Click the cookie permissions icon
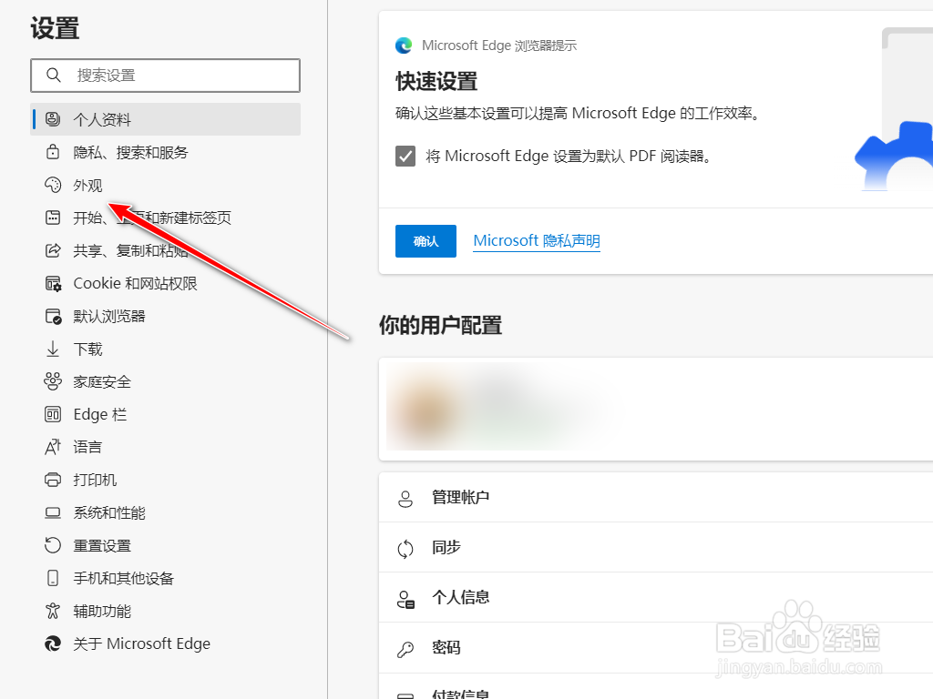The width and height of the screenshot is (933, 699). [x=53, y=284]
